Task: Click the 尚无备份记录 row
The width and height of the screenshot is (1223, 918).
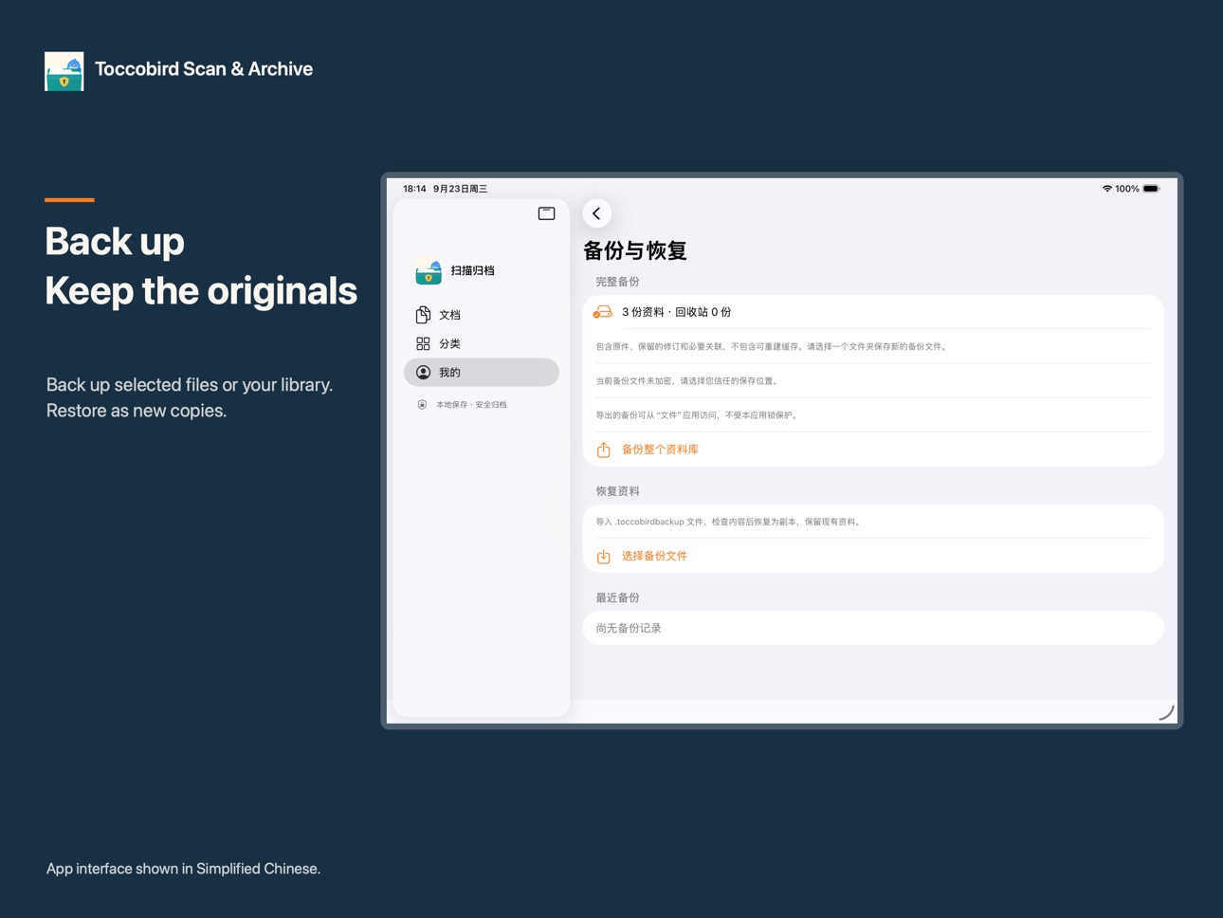Action: (873, 628)
